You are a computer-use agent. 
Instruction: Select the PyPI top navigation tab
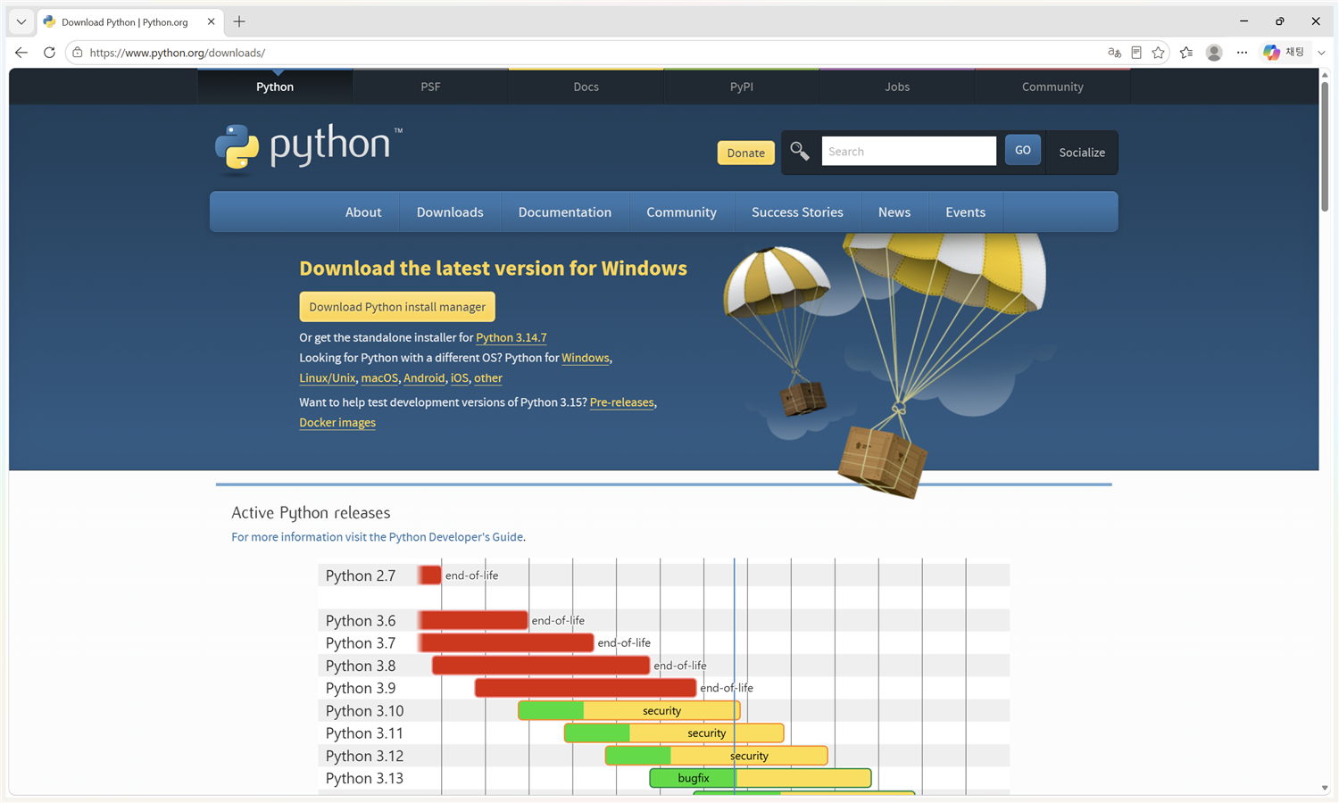pos(742,87)
